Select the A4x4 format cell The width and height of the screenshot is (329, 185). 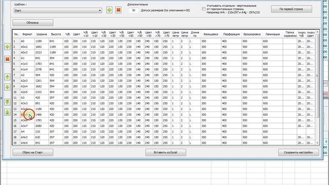27,143
